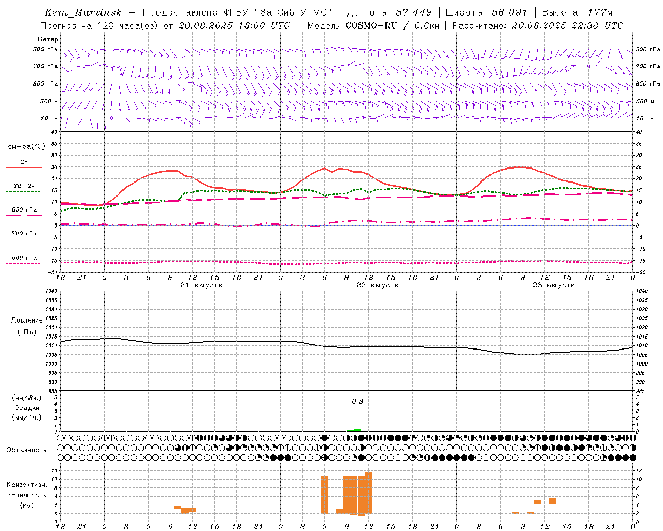Select the Долгота: 87.449 header field
Screen dimensions: 663x531
click(x=390, y=12)
